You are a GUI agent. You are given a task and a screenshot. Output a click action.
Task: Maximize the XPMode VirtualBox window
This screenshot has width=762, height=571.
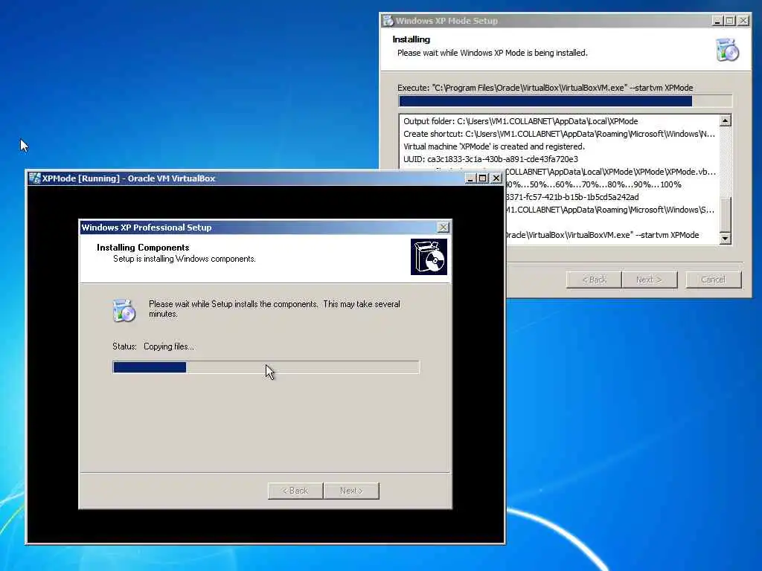click(x=482, y=178)
